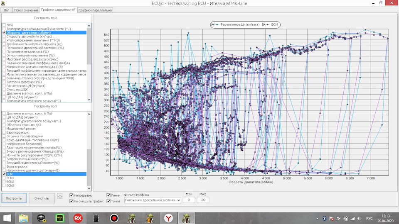Screen dimensions: 399x224
Task: Check BCN1 in the Y-axis list
Action: [x=4, y=178]
